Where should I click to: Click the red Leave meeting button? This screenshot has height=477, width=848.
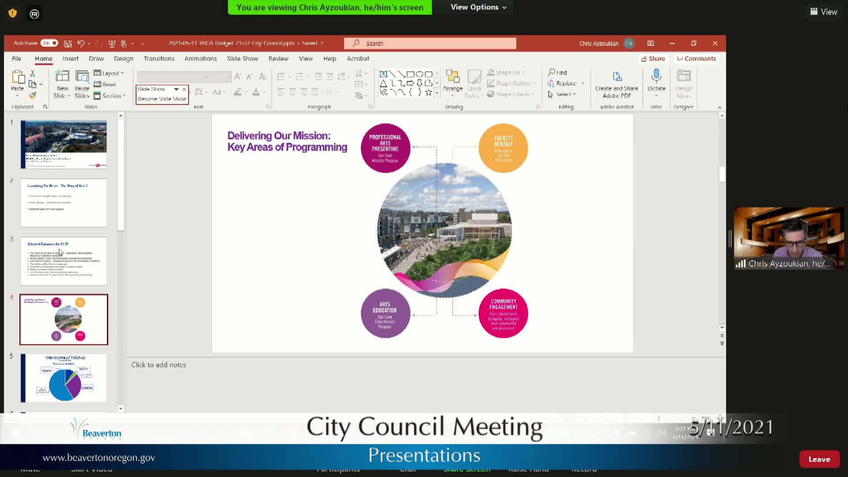click(x=819, y=459)
